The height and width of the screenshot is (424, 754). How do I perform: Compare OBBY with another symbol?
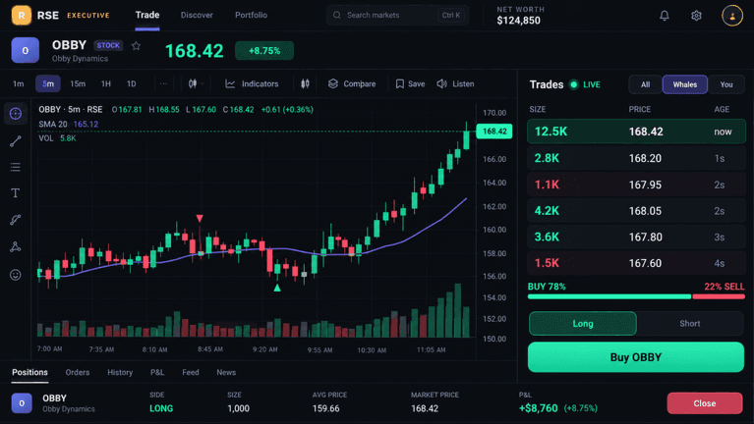(x=352, y=83)
